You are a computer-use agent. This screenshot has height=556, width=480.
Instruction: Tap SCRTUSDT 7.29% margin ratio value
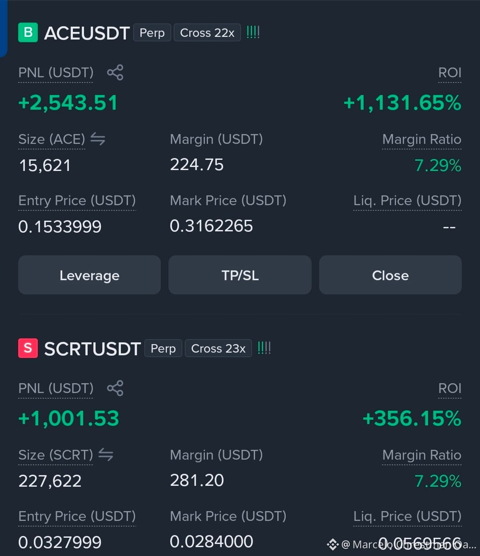[438, 481]
